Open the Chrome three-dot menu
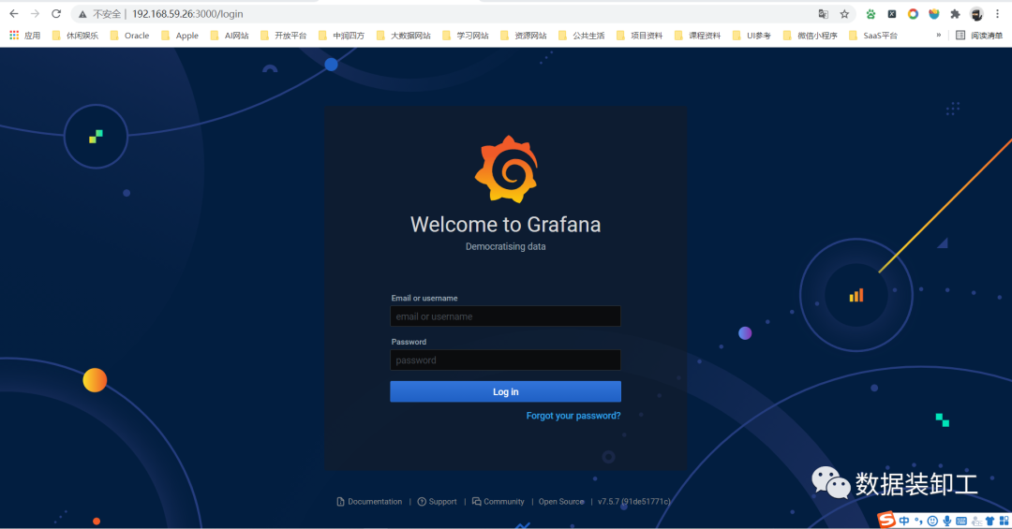The image size is (1012, 529). pyautogui.click(x=997, y=14)
